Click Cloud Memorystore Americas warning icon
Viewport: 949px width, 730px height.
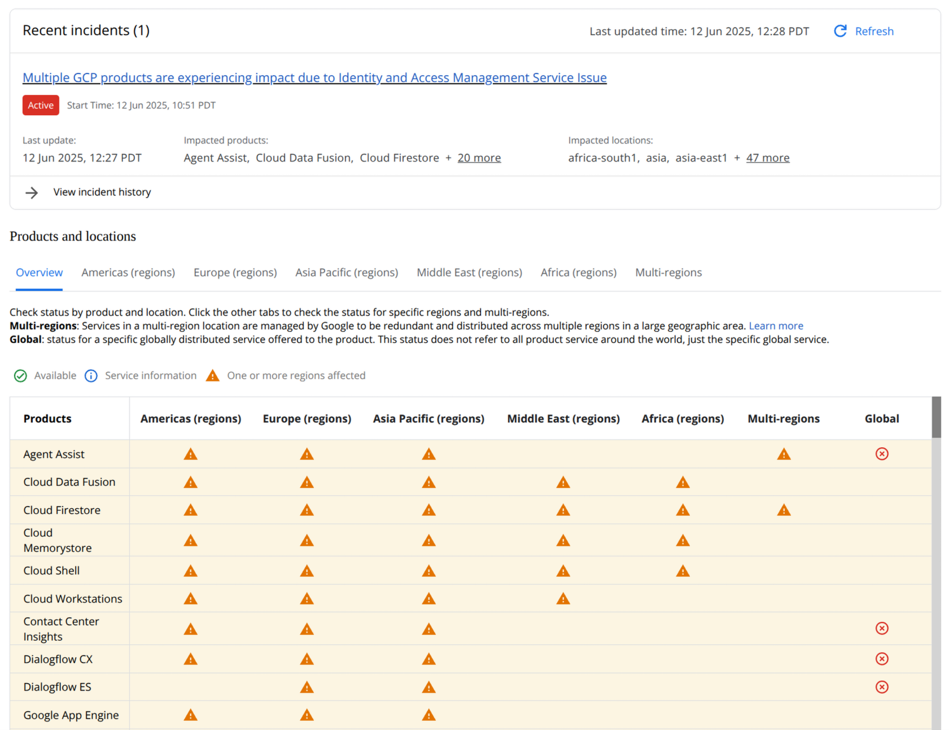coord(191,540)
